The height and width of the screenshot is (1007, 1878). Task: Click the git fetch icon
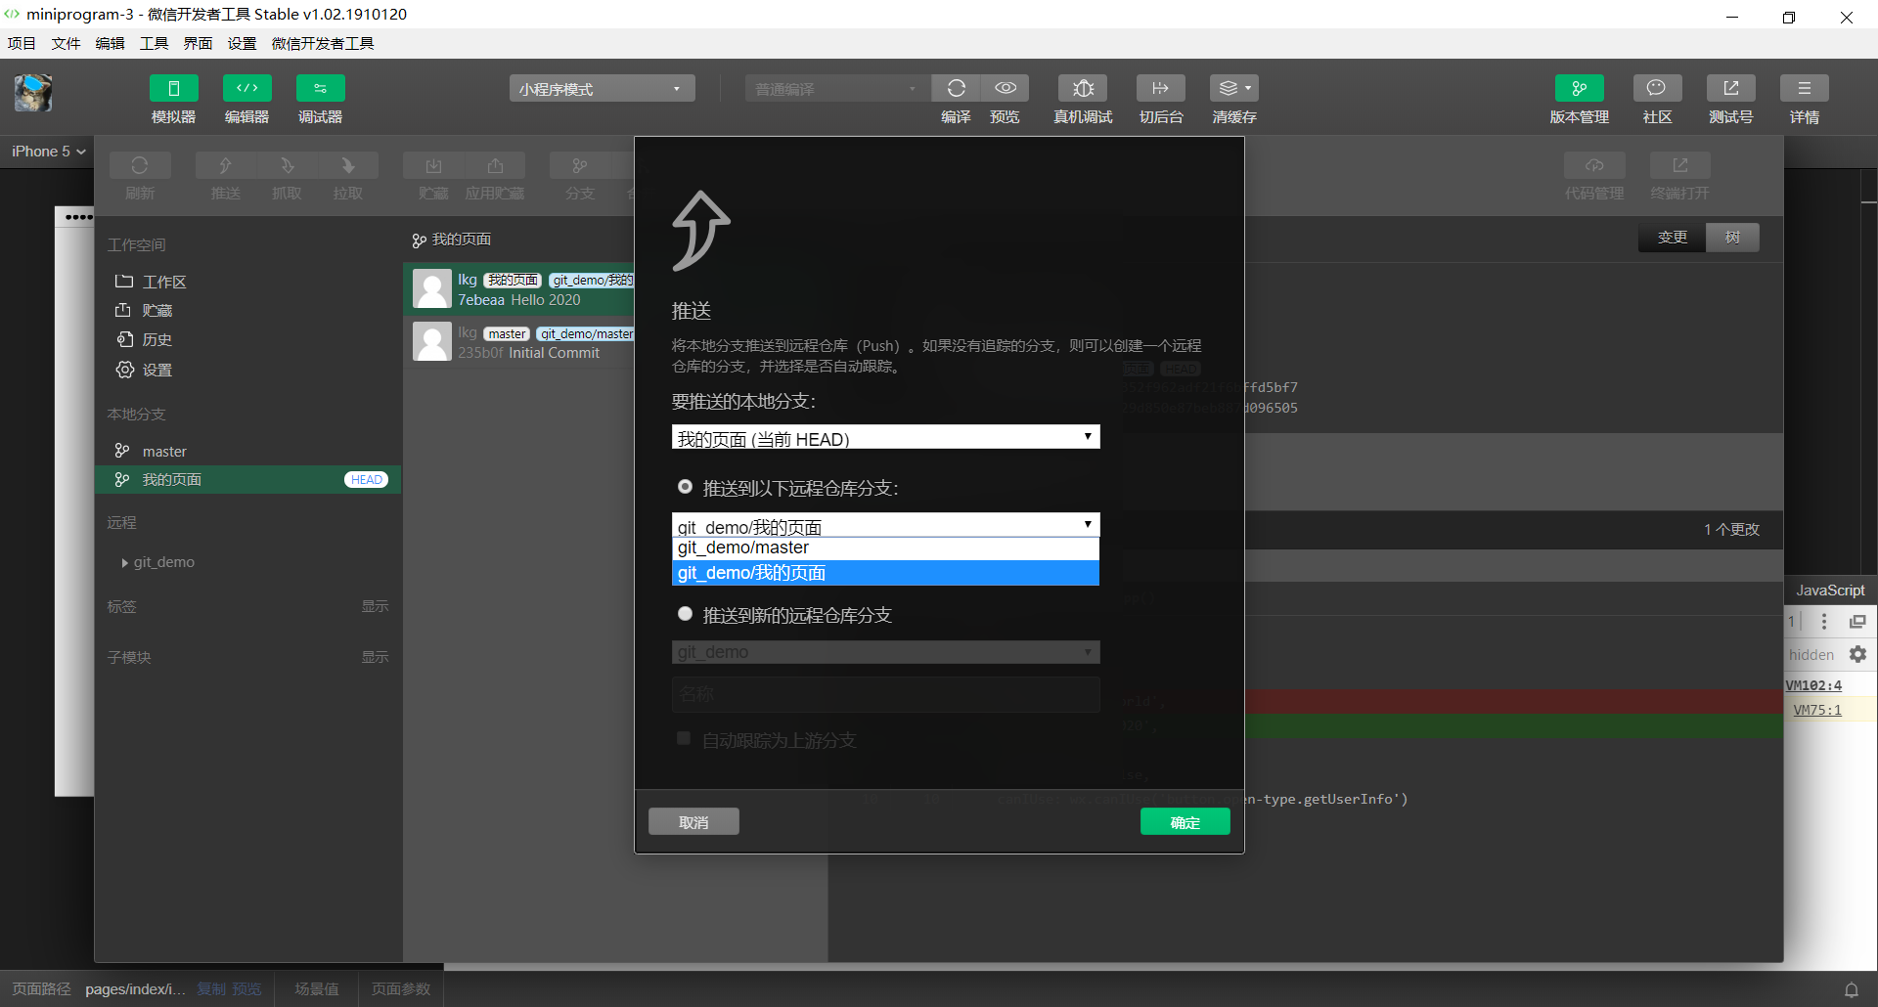(287, 165)
